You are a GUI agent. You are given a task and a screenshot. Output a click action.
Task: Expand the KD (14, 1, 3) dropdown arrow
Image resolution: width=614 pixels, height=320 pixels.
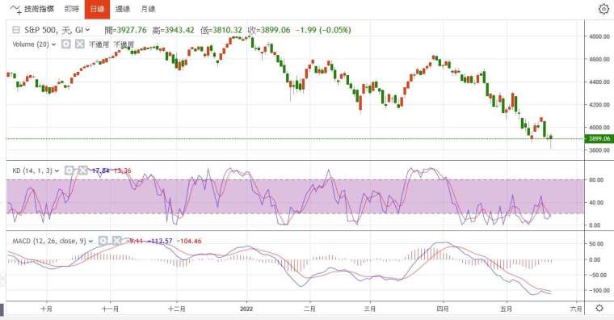pos(57,171)
